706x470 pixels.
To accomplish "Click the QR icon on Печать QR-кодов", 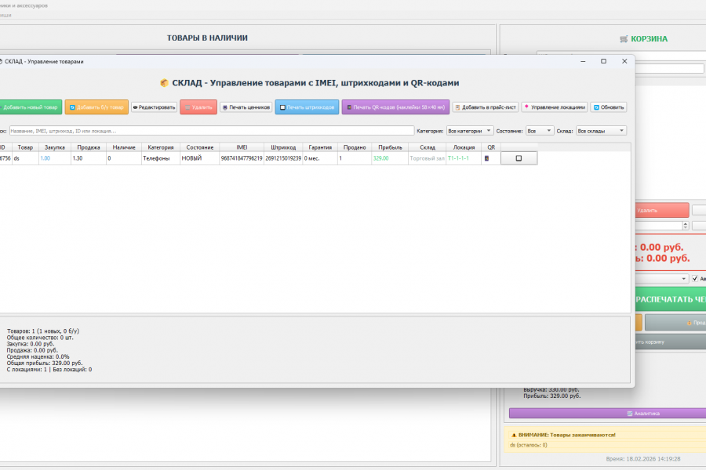I will 349,107.
